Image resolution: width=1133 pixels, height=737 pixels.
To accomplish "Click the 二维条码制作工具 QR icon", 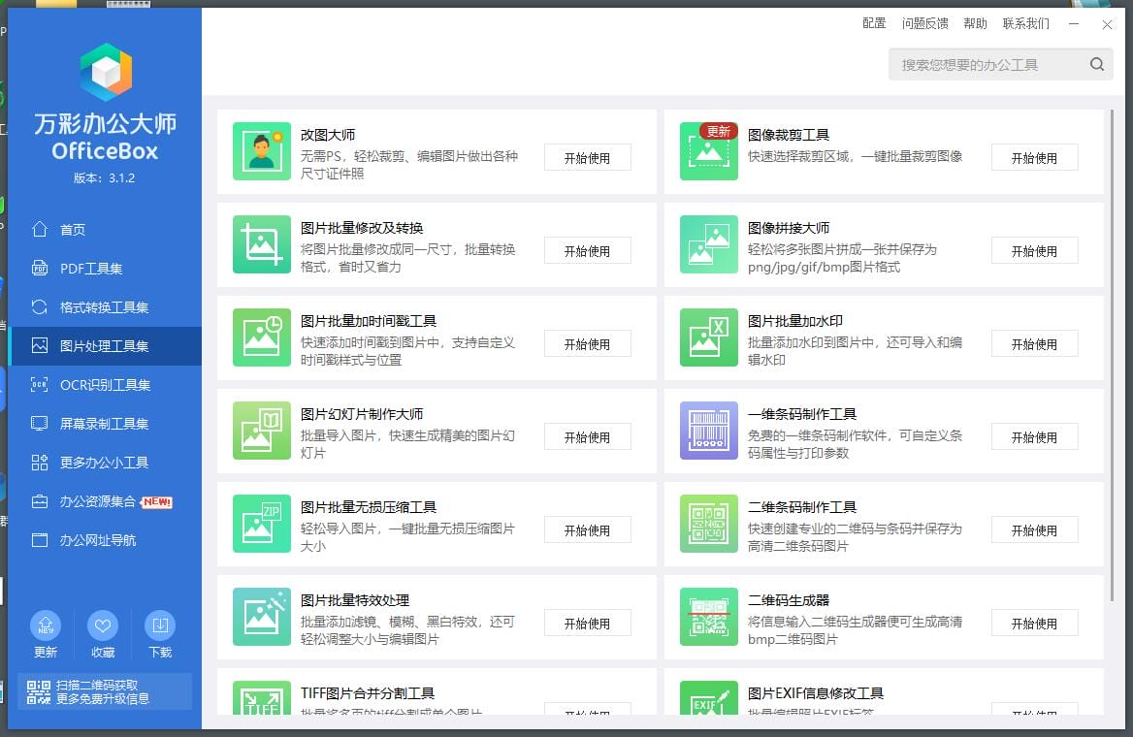I will tap(709, 524).
